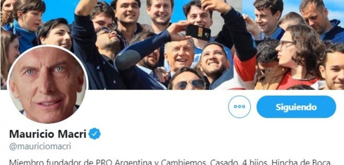
Task: Open the three-dot more options button
Action: tap(239, 107)
